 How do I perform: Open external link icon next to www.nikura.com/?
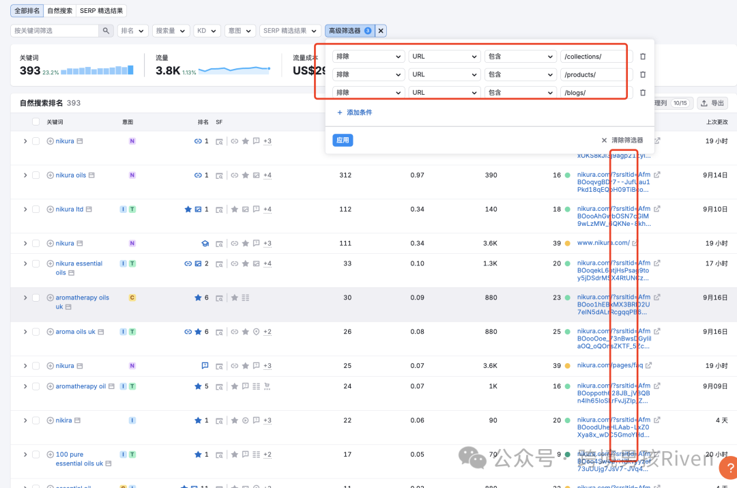coord(635,243)
